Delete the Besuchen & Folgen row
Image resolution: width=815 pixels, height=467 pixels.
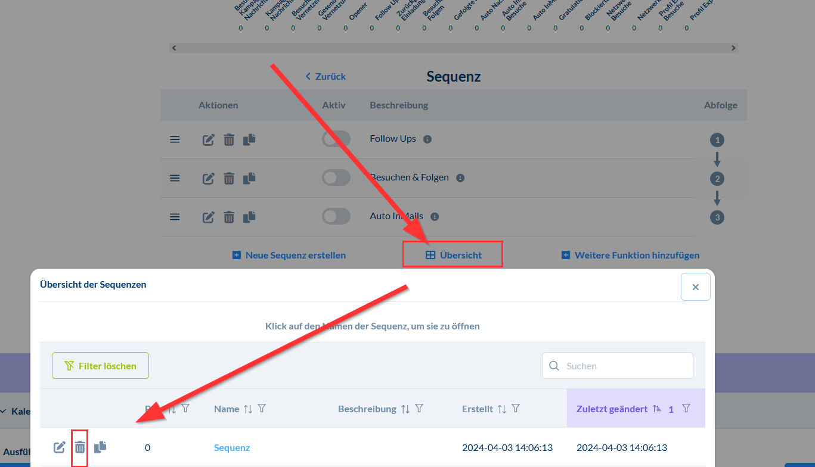click(229, 178)
